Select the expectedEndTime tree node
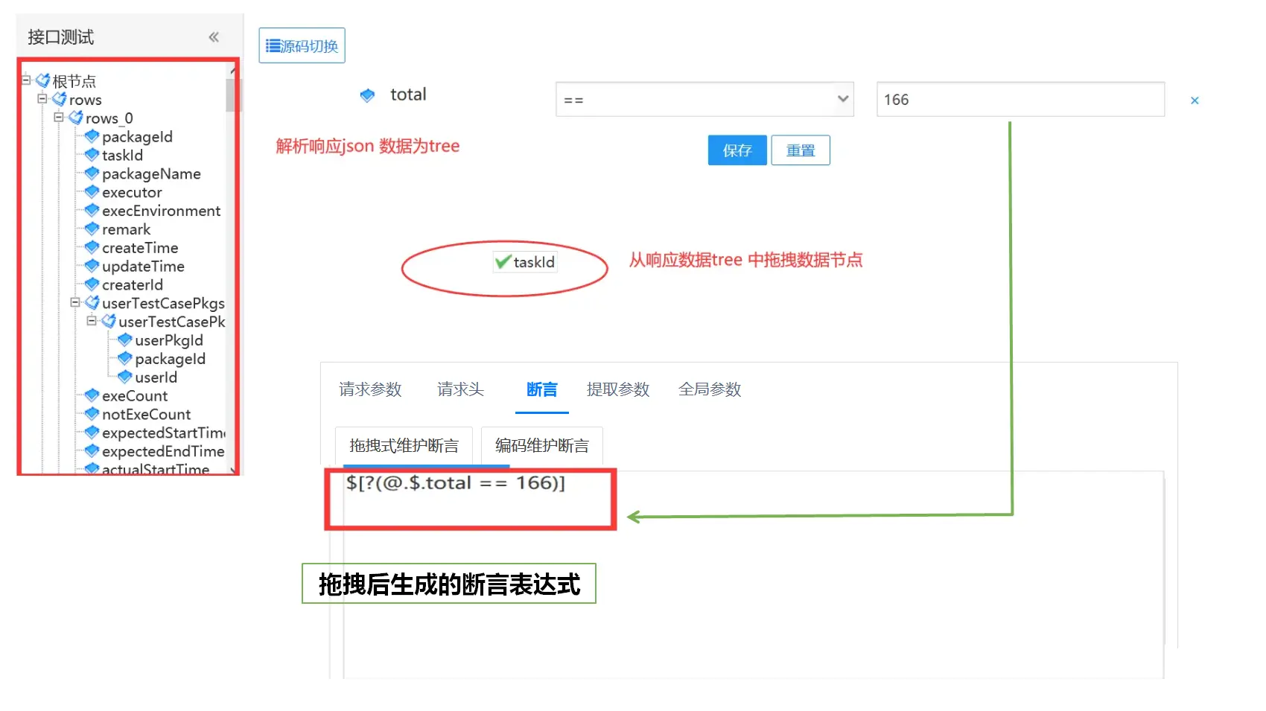The image size is (1266, 711). (x=163, y=452)
